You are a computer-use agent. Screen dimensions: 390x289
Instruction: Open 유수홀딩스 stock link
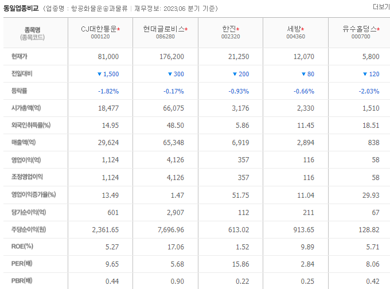coord(360,29)
